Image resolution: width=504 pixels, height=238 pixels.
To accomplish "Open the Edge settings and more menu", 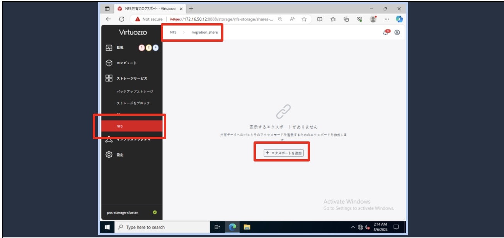I will pyautogui.click(x=387, y=19).
